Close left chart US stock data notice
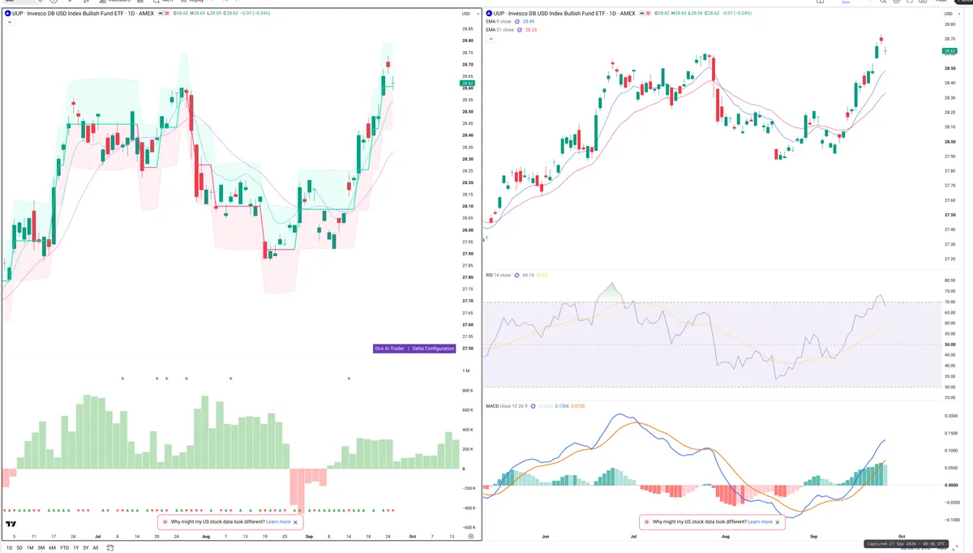 [296, 522]
